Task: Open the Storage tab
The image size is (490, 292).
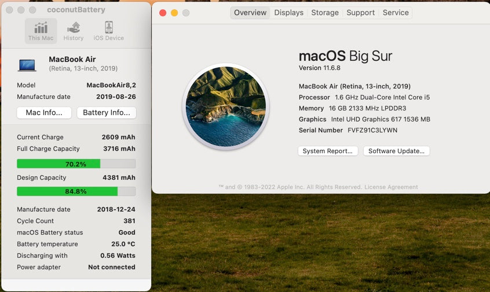Action: click(325, 13)
